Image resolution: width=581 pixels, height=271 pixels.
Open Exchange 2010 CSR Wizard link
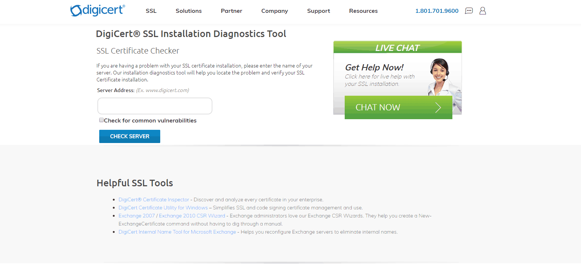click(192, 216)
